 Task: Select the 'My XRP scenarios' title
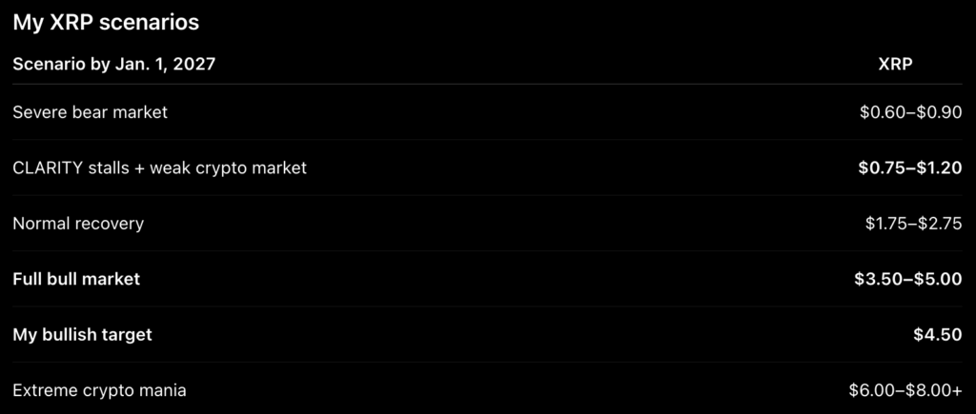[x=106, y=23]
